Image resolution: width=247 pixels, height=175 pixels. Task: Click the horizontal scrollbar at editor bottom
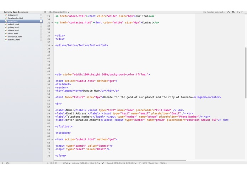click(x=120, y=160)
